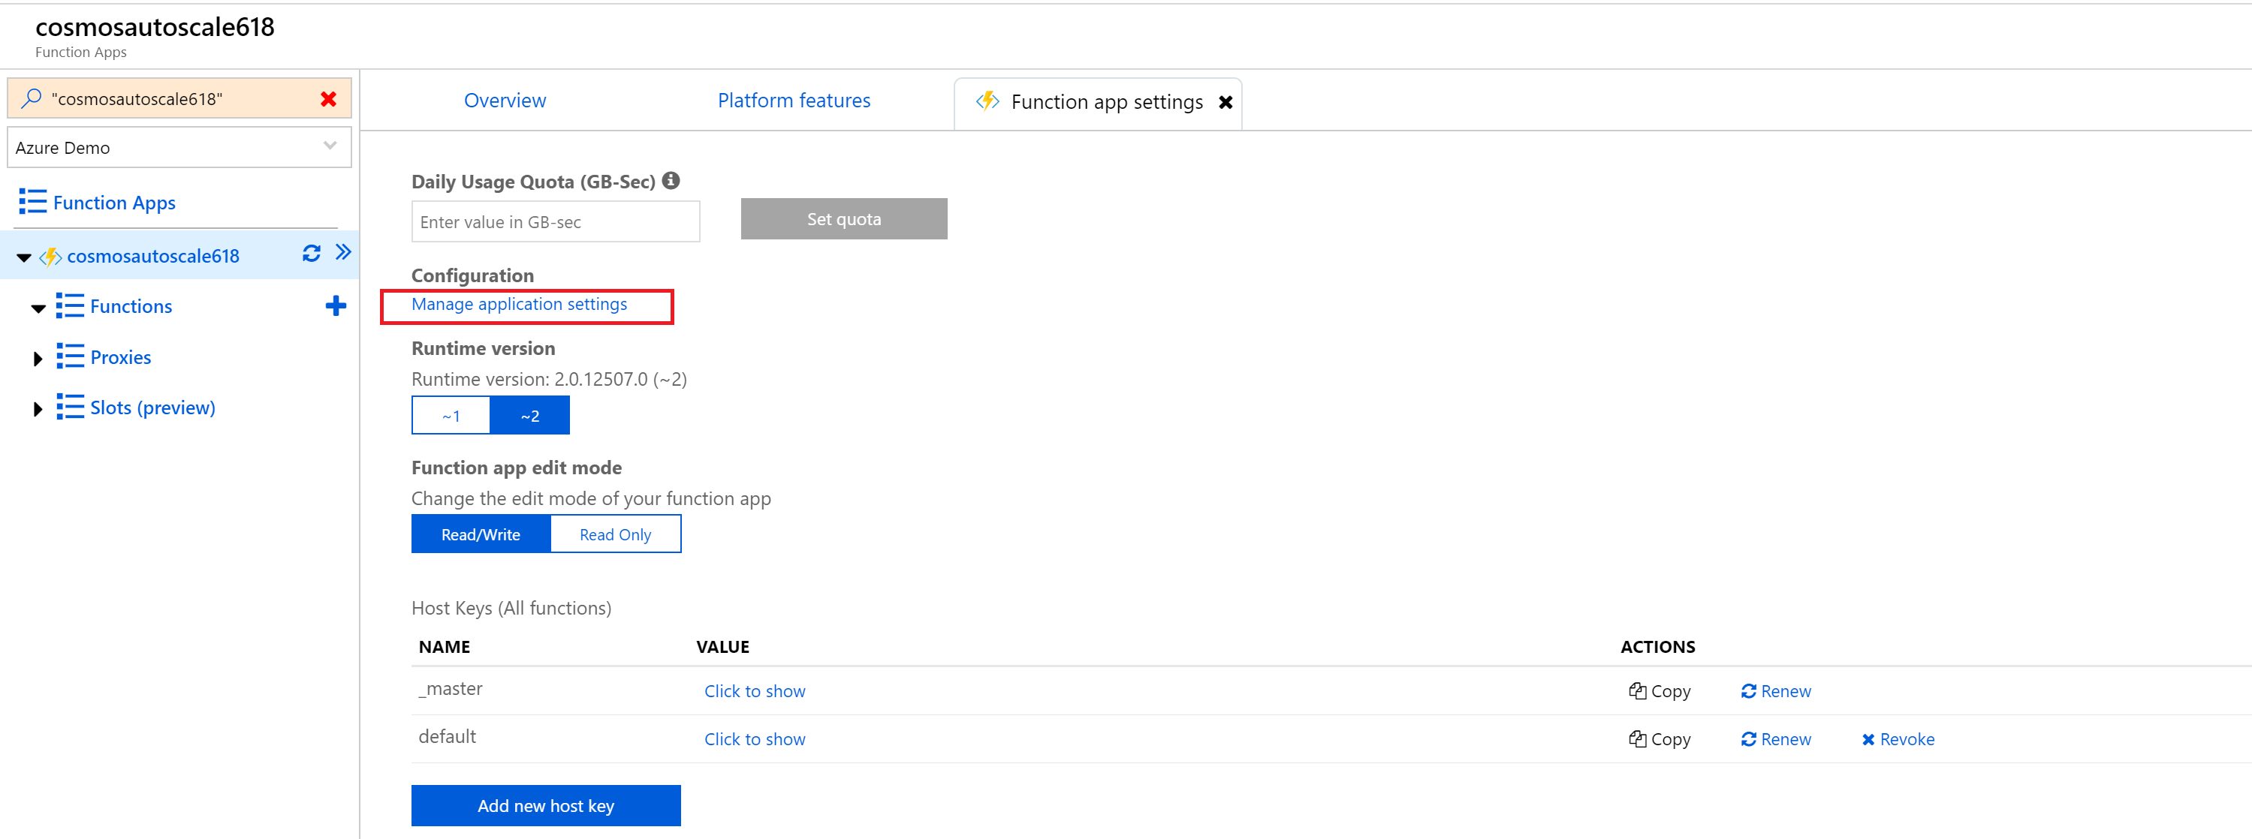Click the double-chevron icon beside cosmosautoscale618
Viewport: 2252px width, 839px height.
(344, 253)
